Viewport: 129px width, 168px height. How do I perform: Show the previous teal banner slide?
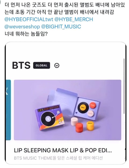[8, 110]
